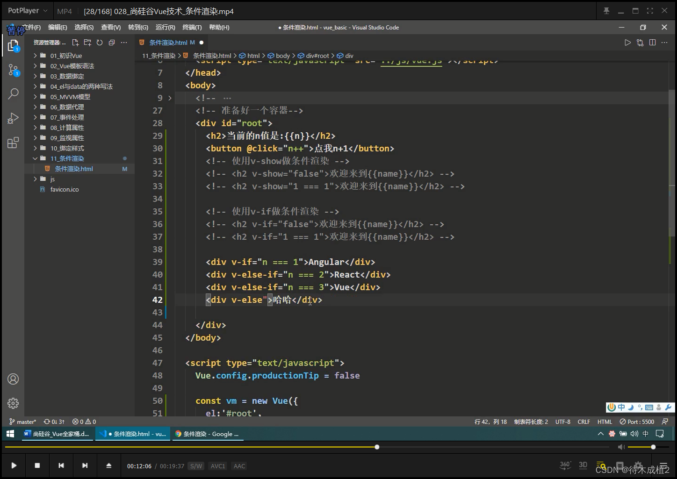
Task: Change the UTF-8 encoding in the status bar
Action: click(563, 422)
